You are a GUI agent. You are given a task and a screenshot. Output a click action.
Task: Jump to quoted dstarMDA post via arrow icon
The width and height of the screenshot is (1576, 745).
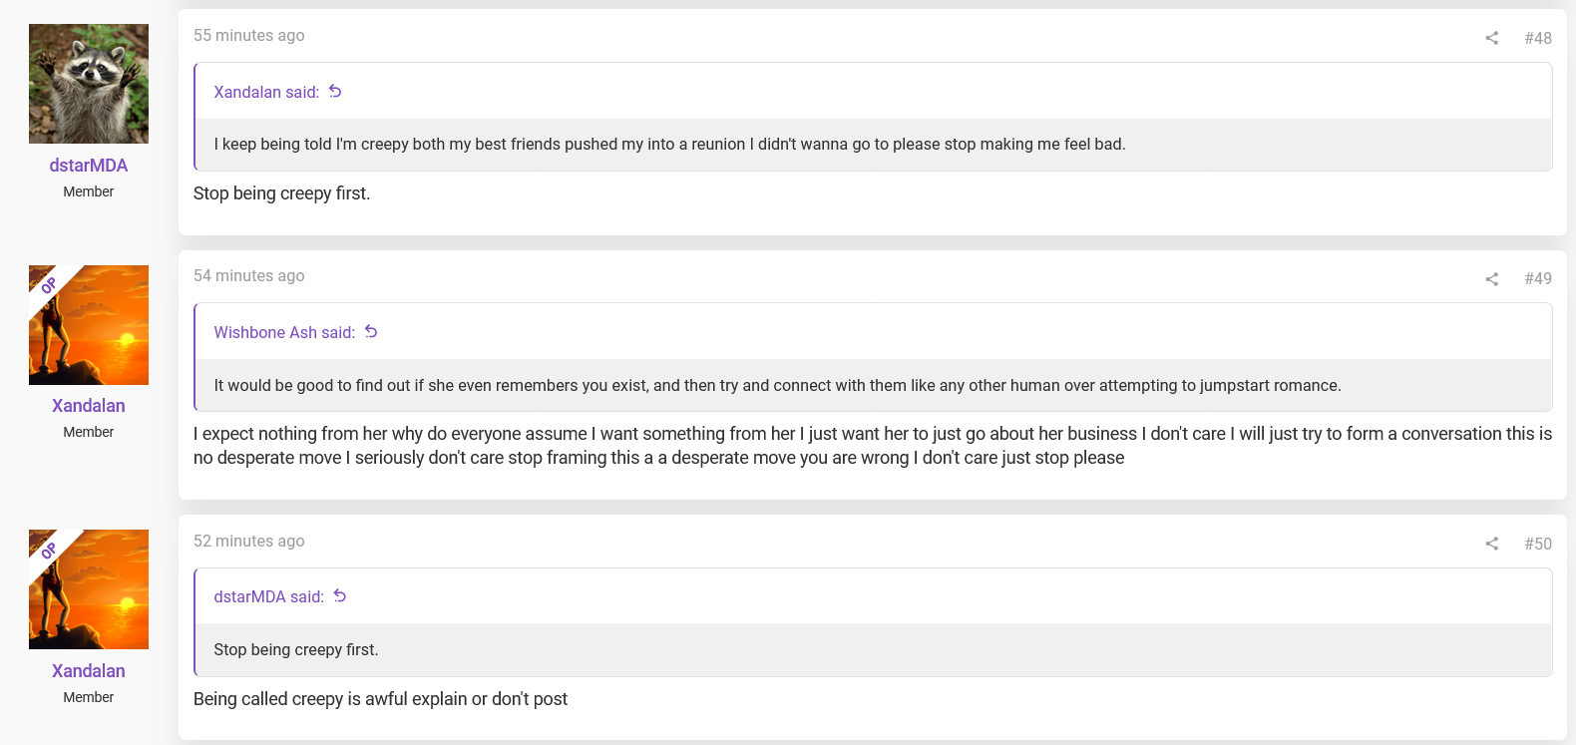[x=340, y=595]
